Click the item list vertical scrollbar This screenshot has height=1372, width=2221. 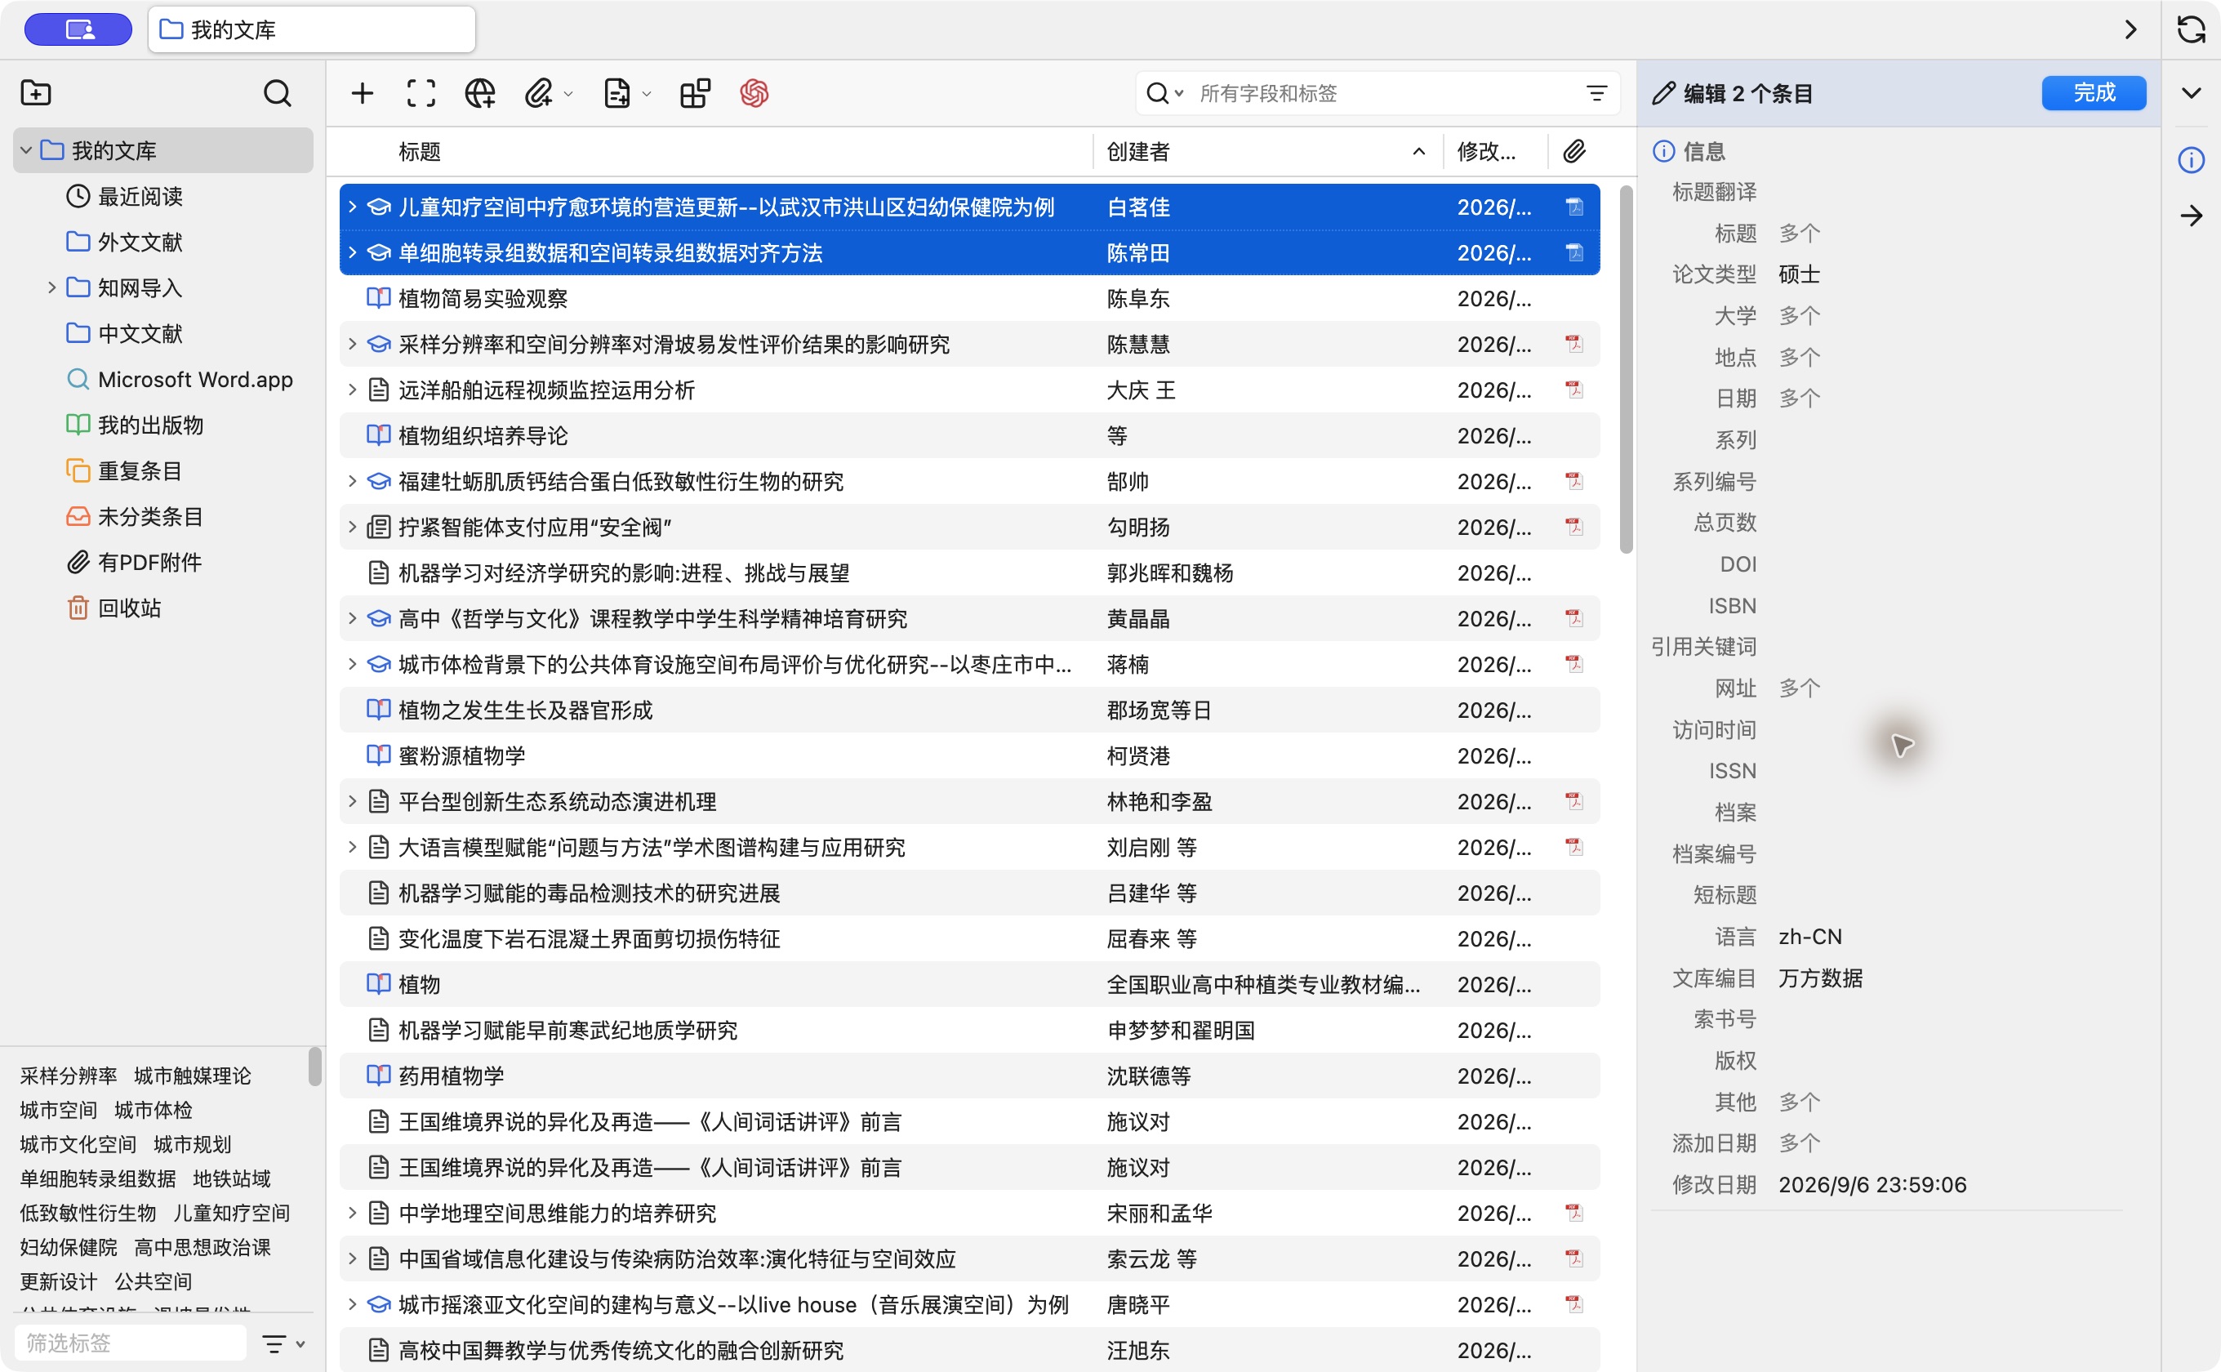pos(1626,369)
